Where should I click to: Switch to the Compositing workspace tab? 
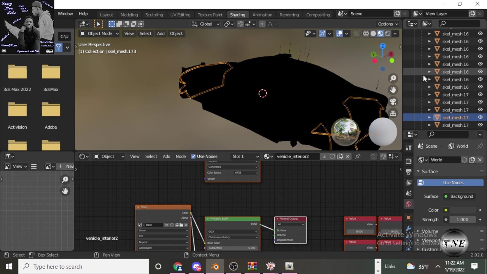[x=318, y=14]
